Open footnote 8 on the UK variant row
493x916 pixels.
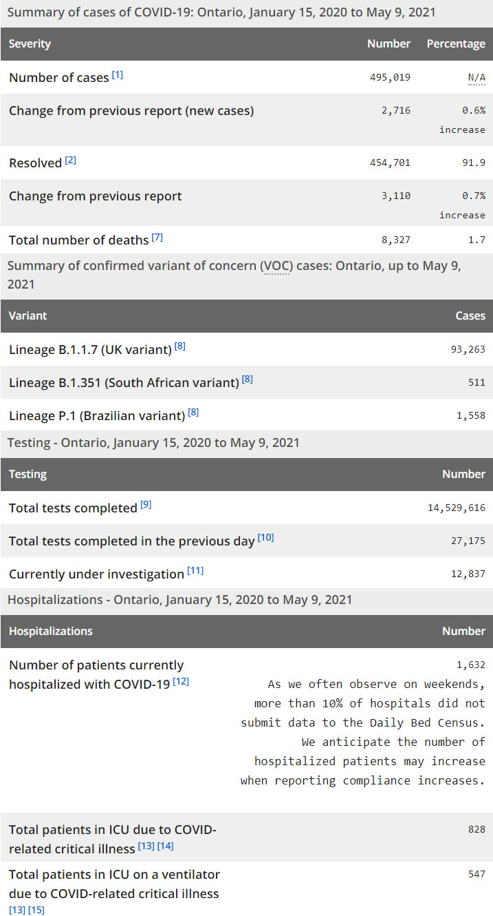[x=180, y=347]
